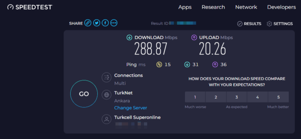Open the Network menu

[x=246, y=7]
